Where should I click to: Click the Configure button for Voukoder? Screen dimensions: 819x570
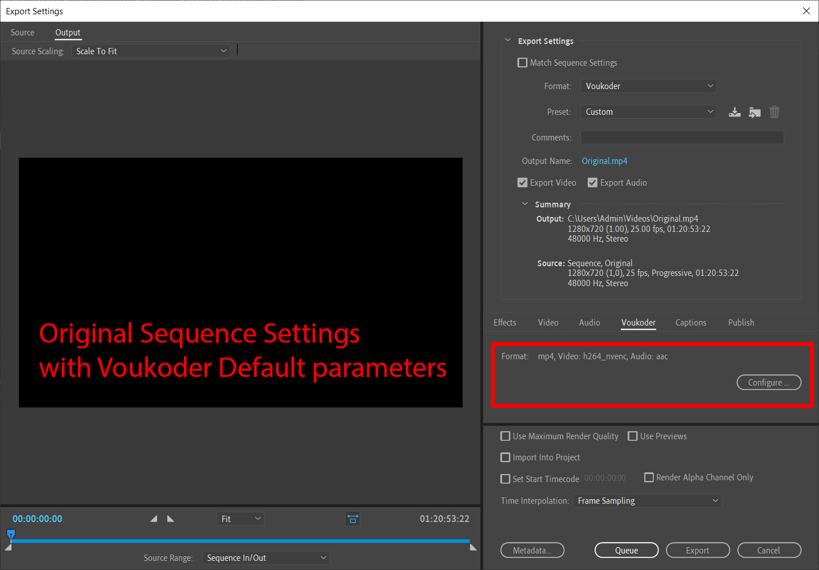768,383
